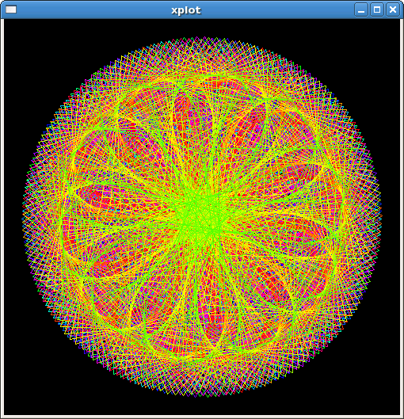Maximize the xplot window
This screenshot has width=404, height=419.
[377, 10]
